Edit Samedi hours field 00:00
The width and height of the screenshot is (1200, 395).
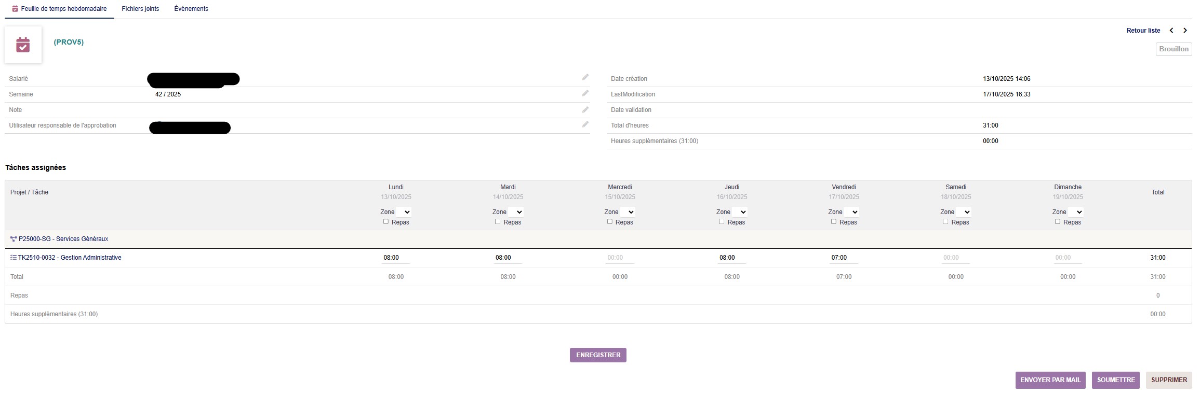pos(956,258)
